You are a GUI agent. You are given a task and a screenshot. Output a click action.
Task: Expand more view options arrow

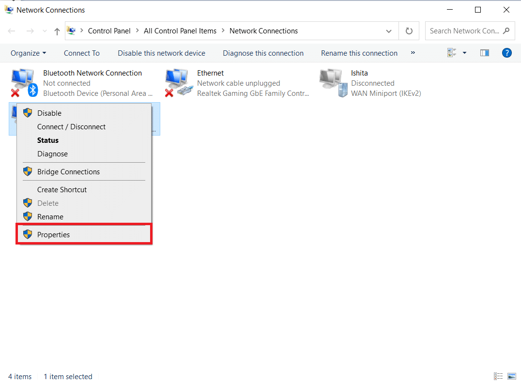point(464,53)
